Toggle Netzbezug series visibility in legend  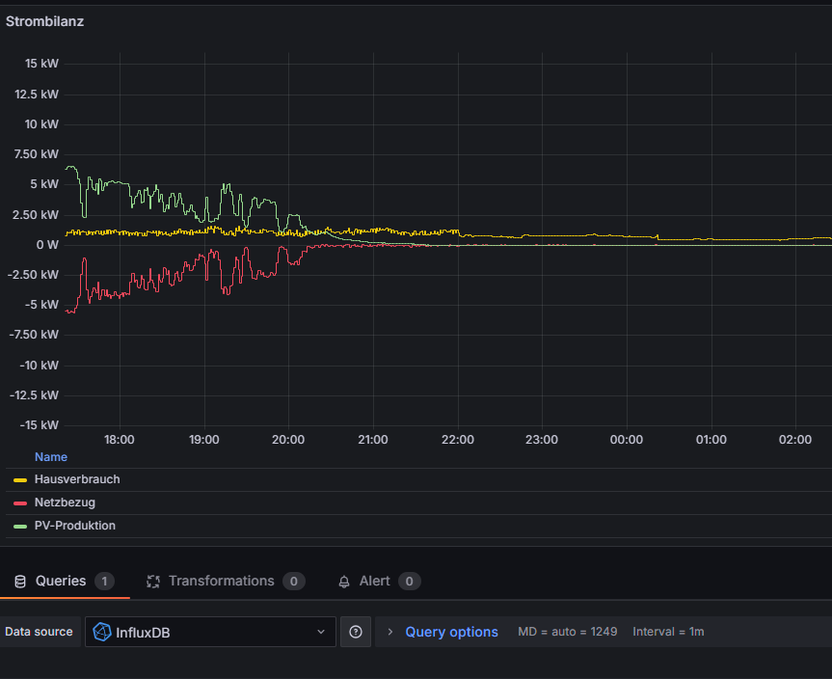click(x=65, y=502)
